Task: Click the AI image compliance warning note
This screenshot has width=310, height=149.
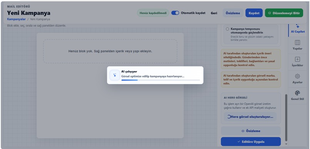Action: [251, 79]
